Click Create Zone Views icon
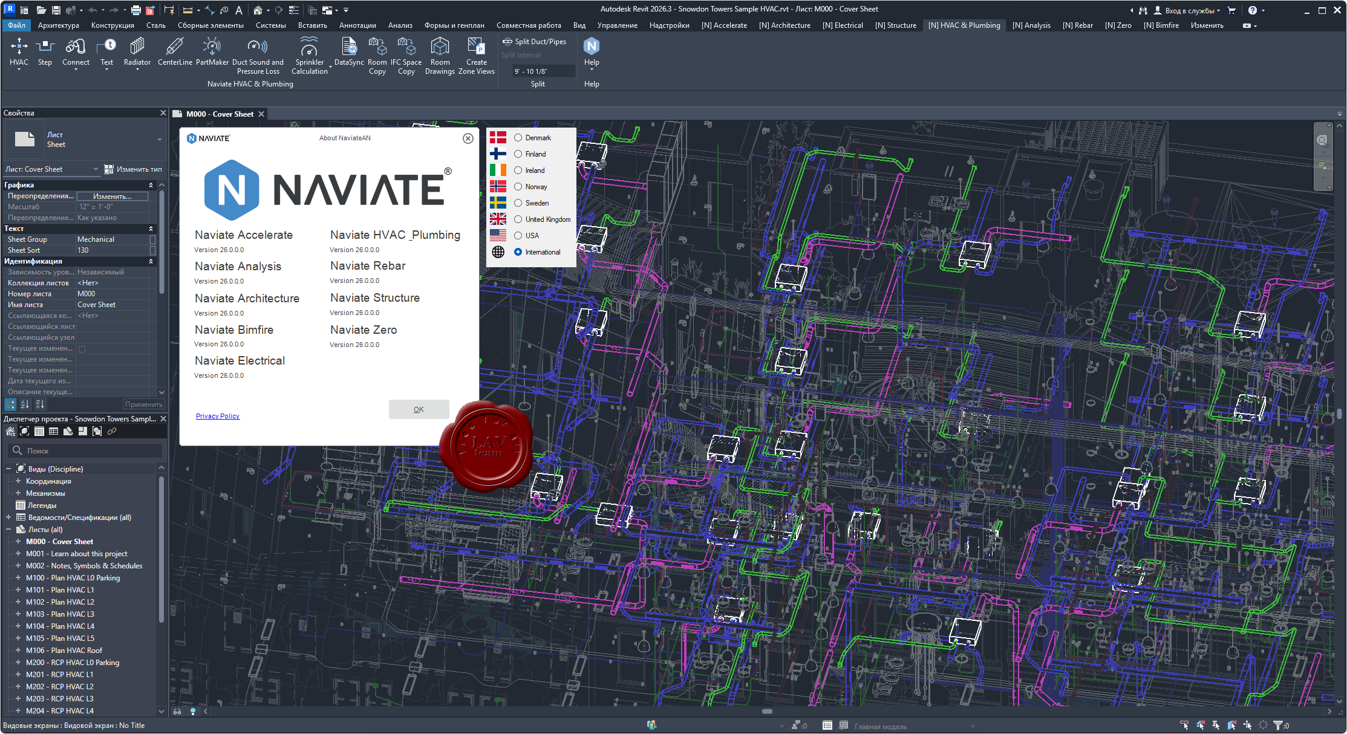 pyautogui.click(x=476, y=47)
